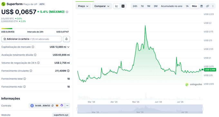This screenshot has height=117, width=219.
Task: Click the US$ 0,07147 24h high value
Action: pos(62,32)
